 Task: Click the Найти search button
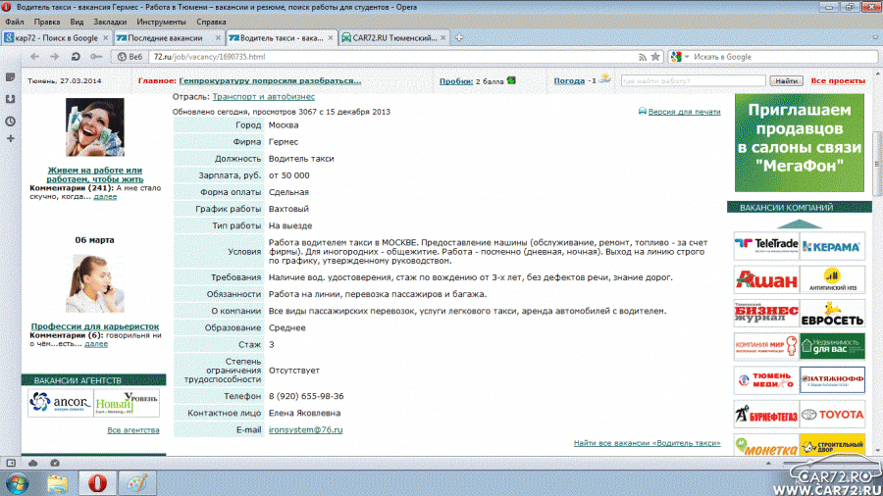[x=786, y=81]
